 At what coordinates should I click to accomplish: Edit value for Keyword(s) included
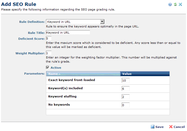click(x=126, y=89)
